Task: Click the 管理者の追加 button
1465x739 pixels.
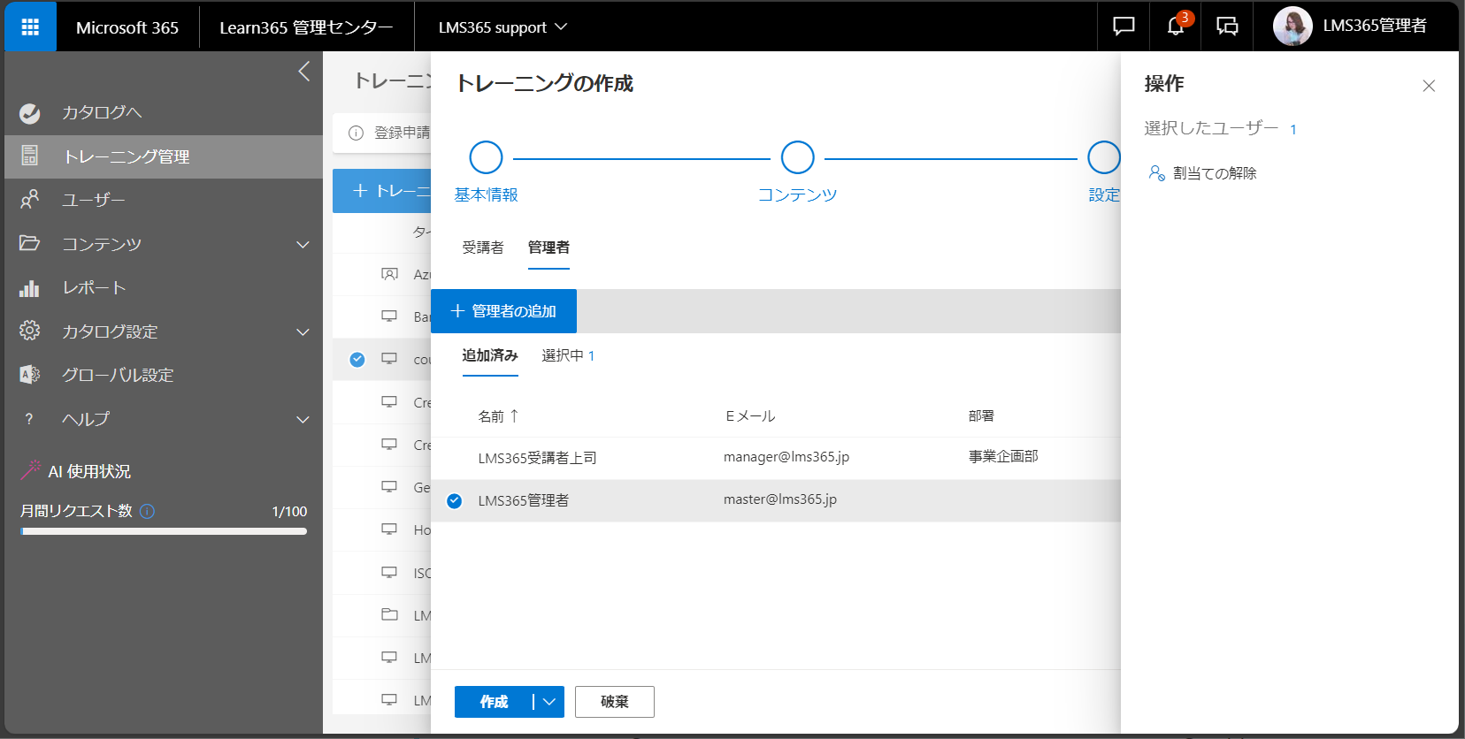Action: (503, 311)
